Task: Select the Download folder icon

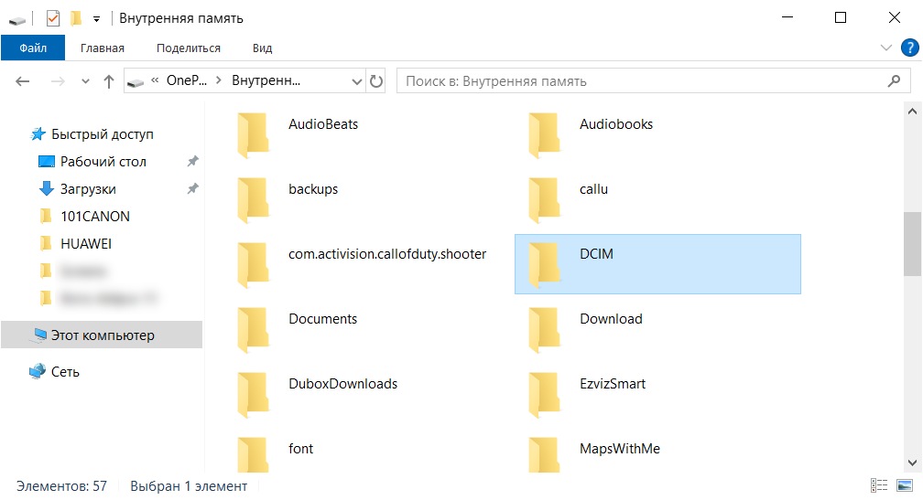Action: [x=545, y=330]
